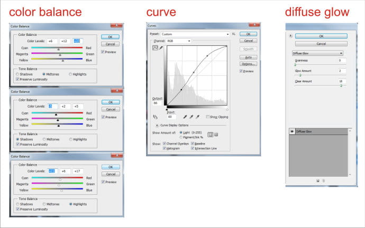Select the curve point edit tool
The width and height of the screenshot is (365, 228).
156,47
